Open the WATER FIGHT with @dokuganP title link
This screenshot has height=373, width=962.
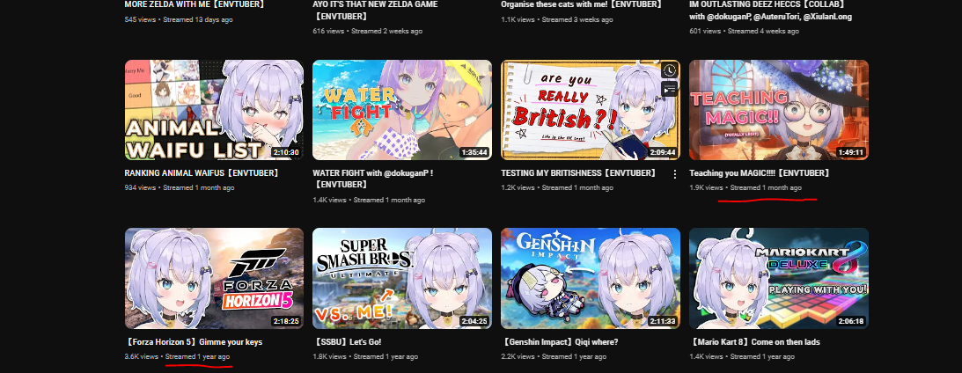[x=373, y=179]
